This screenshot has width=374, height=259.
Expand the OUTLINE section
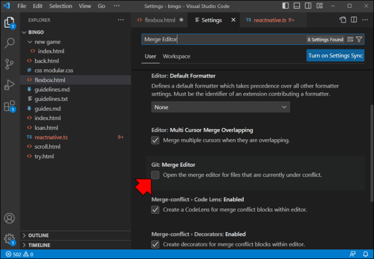pos(38,236)
